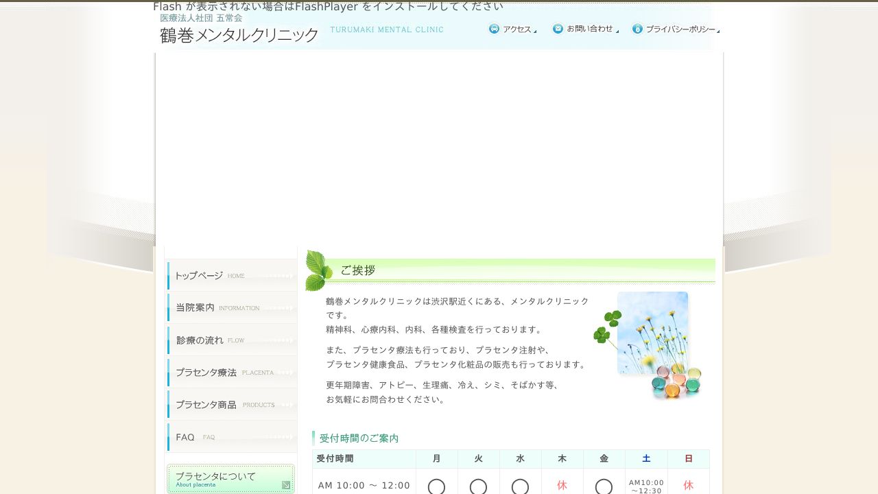Image resolution: width=878 pixels, height=494 pixels.
Task: Click the car icon beside アクセス
Action: (494, 29)
